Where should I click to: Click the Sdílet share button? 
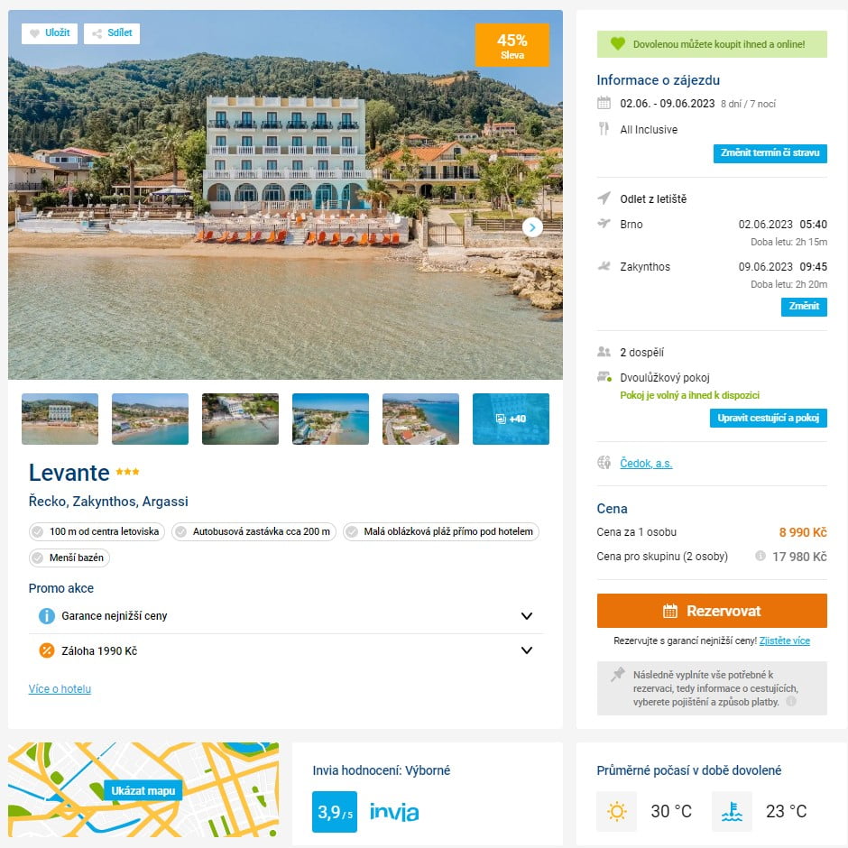(112, 33)
